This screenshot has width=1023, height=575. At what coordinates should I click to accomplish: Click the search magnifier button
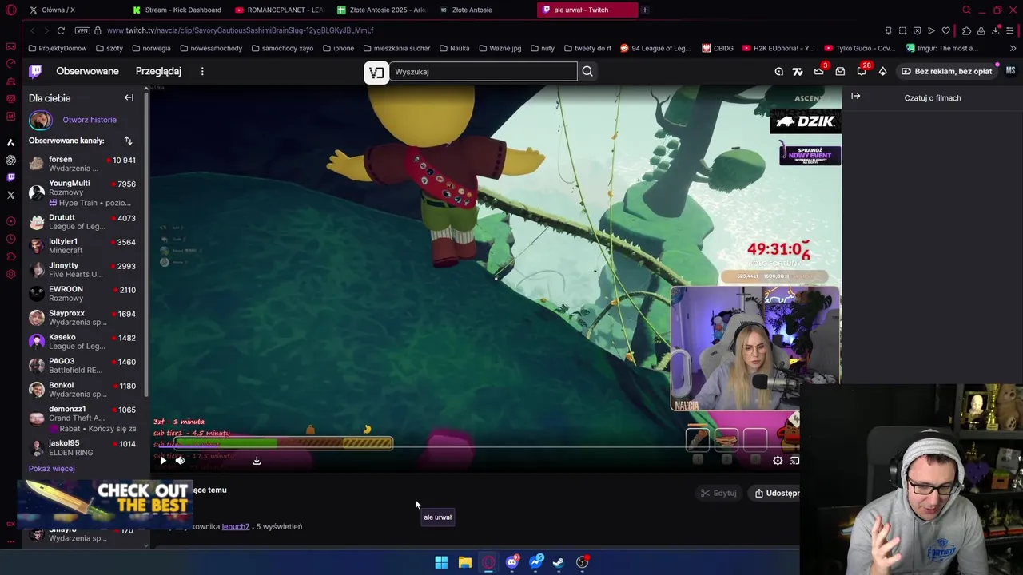click(x=587, y=72)
